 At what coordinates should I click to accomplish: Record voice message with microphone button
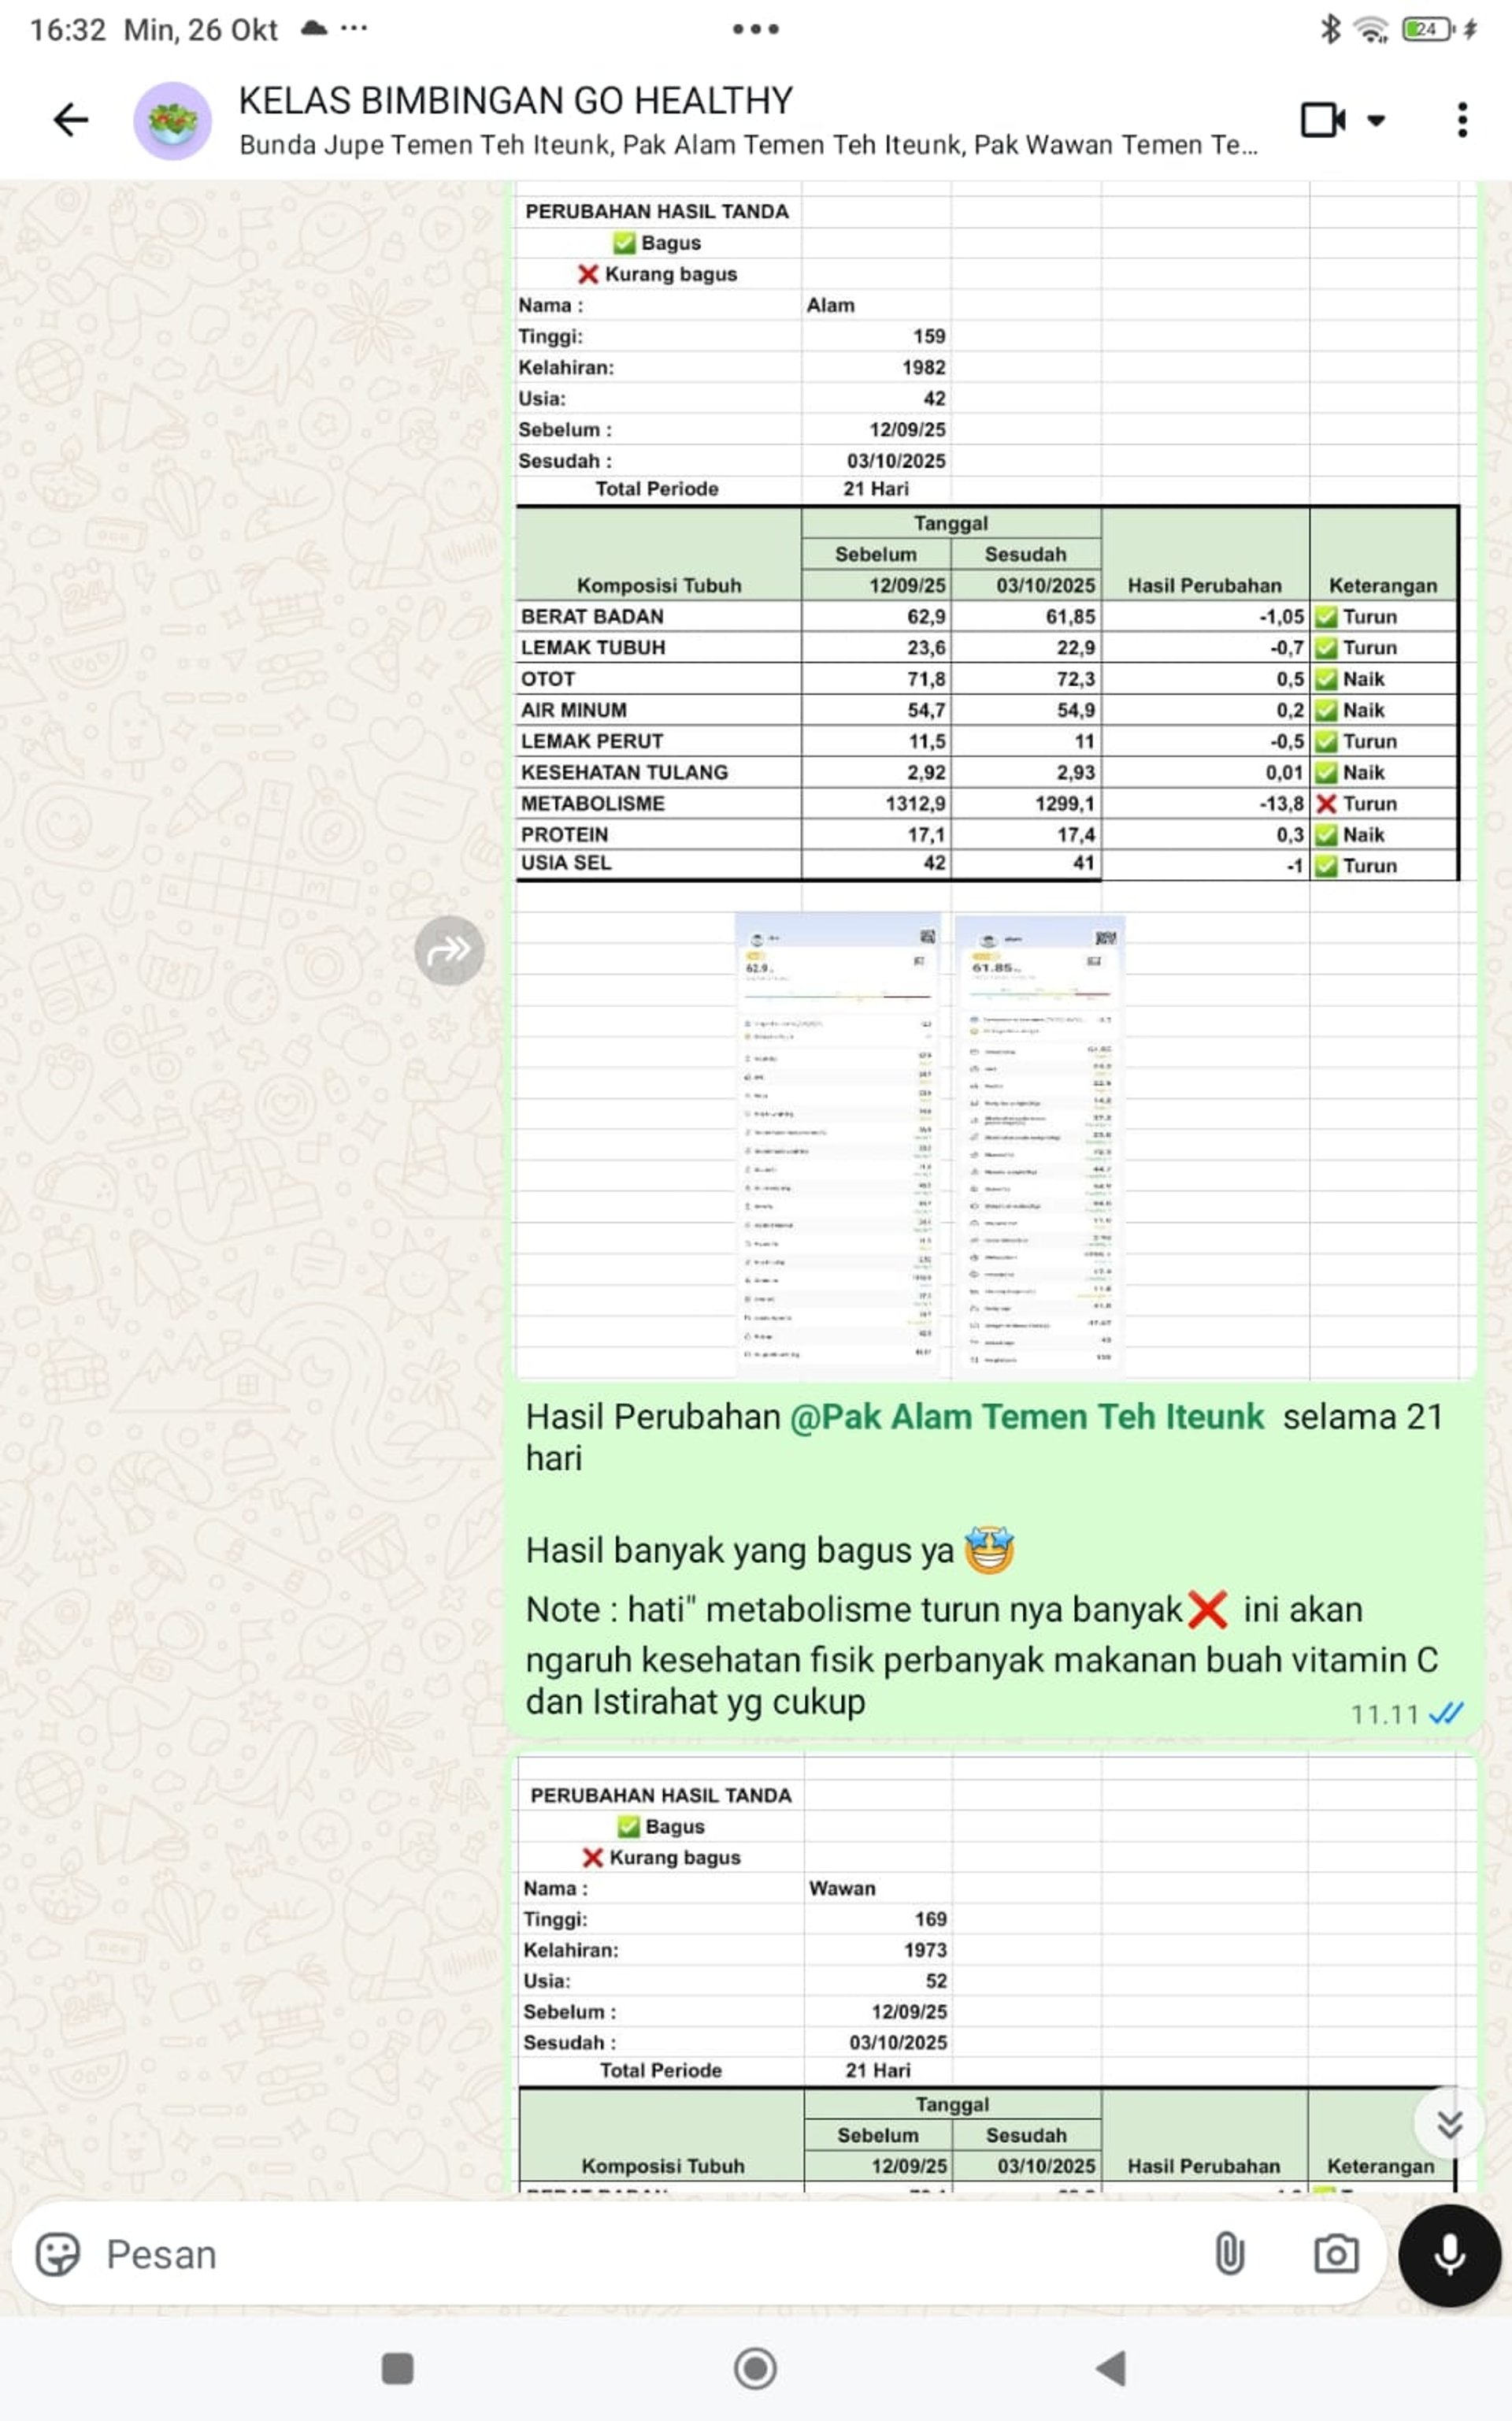point(1449,2255)
